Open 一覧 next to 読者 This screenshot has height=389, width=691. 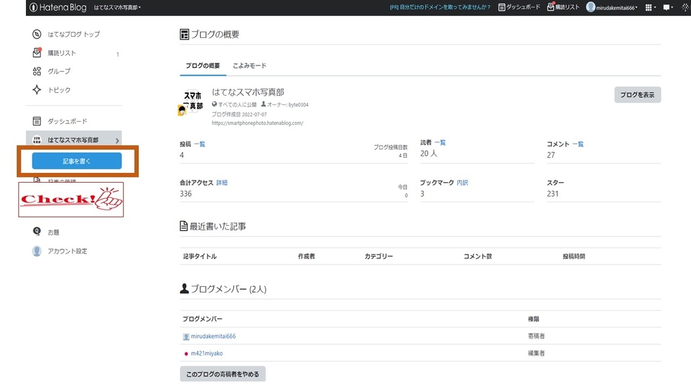440,142
